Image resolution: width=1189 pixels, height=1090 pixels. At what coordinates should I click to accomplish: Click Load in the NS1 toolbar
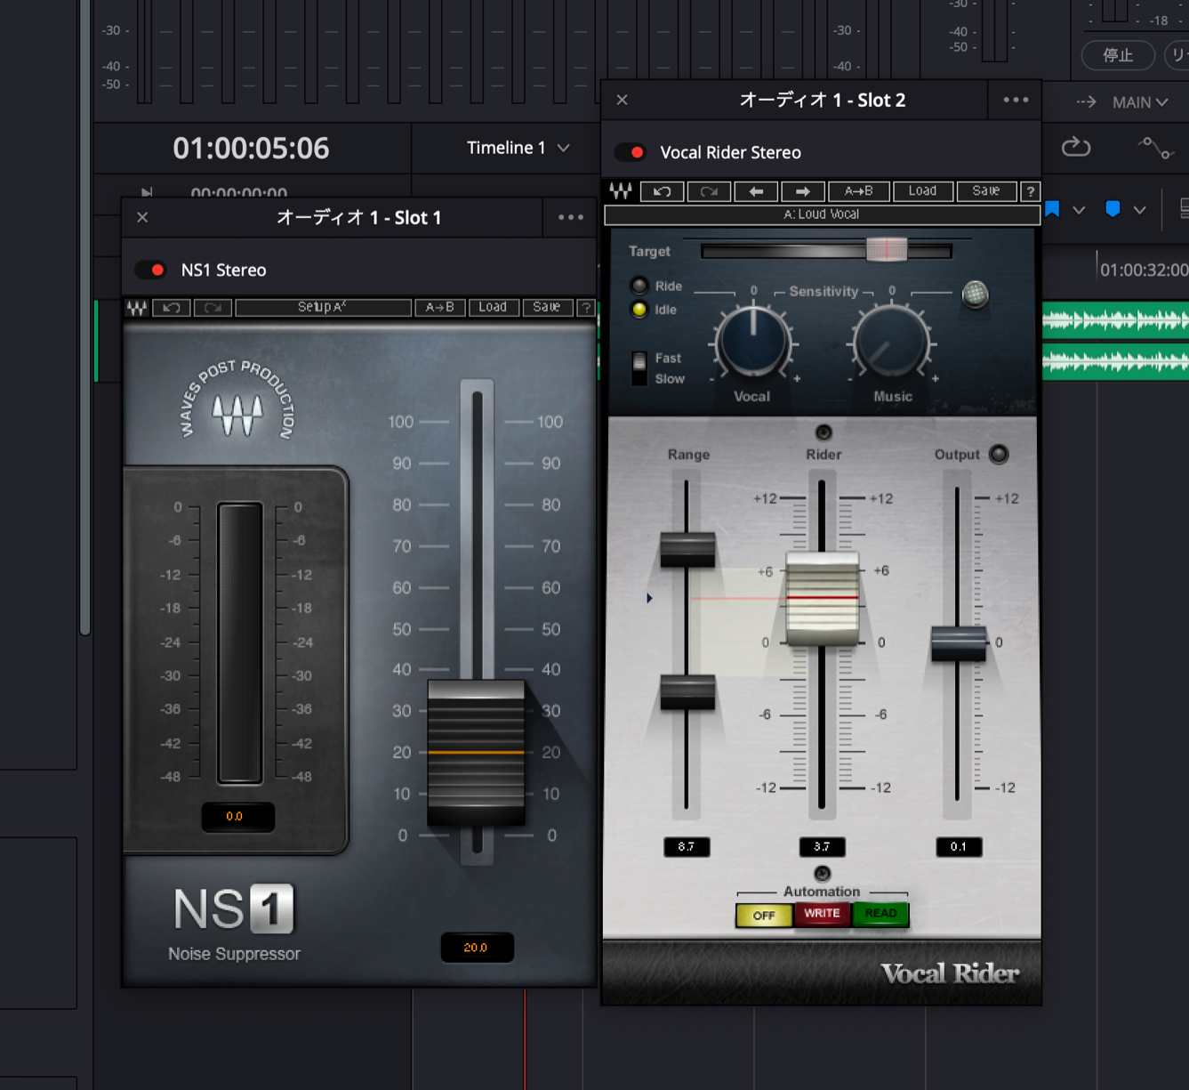pyautogui.click(x=493, y=308)
